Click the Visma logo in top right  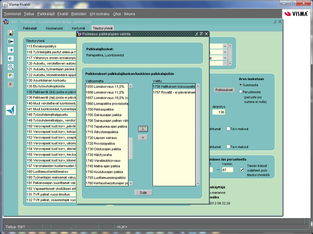click(296, 14)
